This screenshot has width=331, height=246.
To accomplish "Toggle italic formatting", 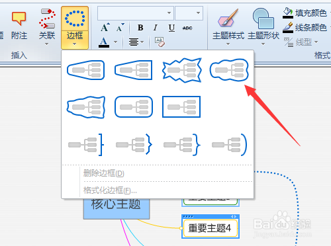I will [x=156, y=28].
